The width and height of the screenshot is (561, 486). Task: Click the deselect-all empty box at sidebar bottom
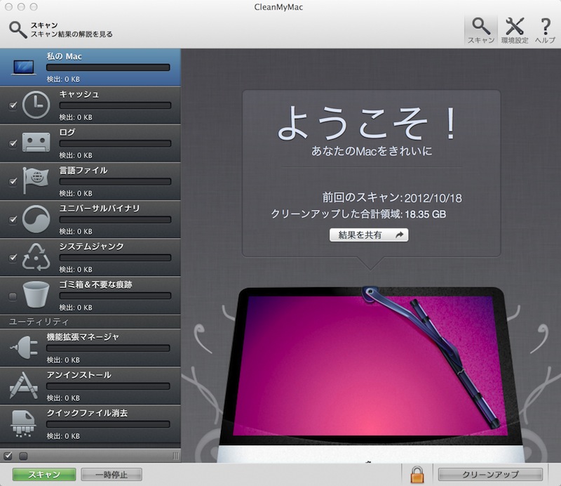point(23,456)
